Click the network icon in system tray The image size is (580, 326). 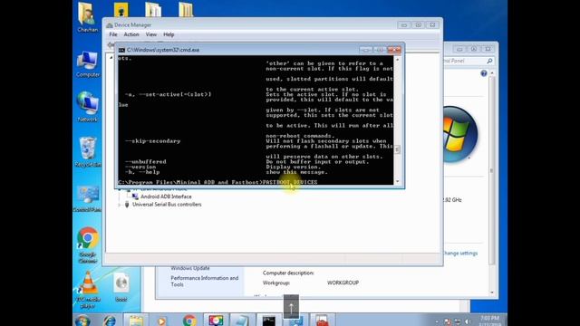(x=458, y=321)
